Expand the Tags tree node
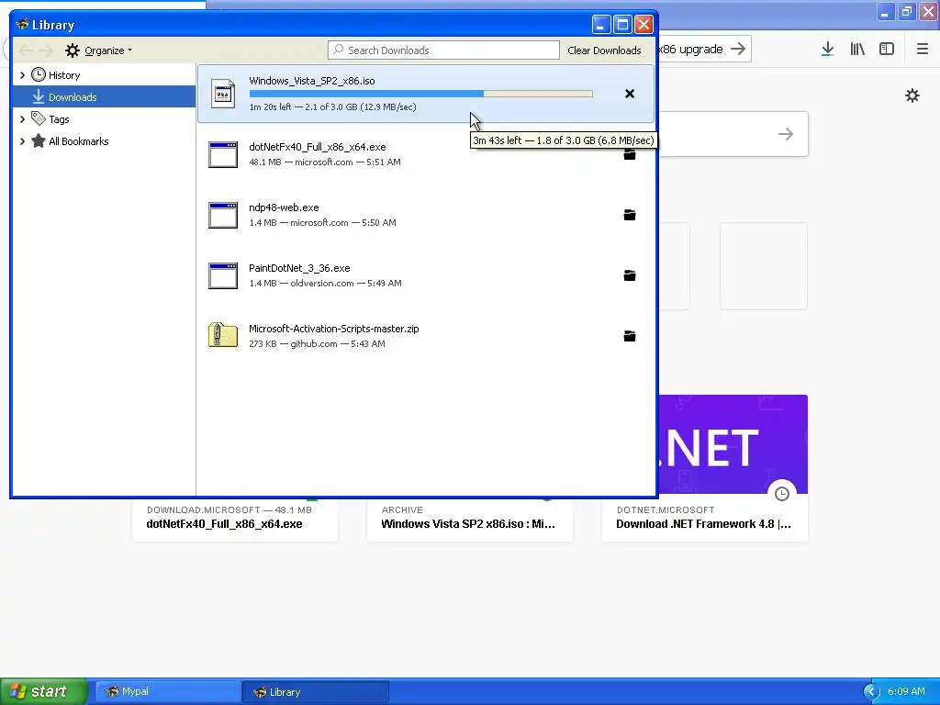 pos(22,119)
